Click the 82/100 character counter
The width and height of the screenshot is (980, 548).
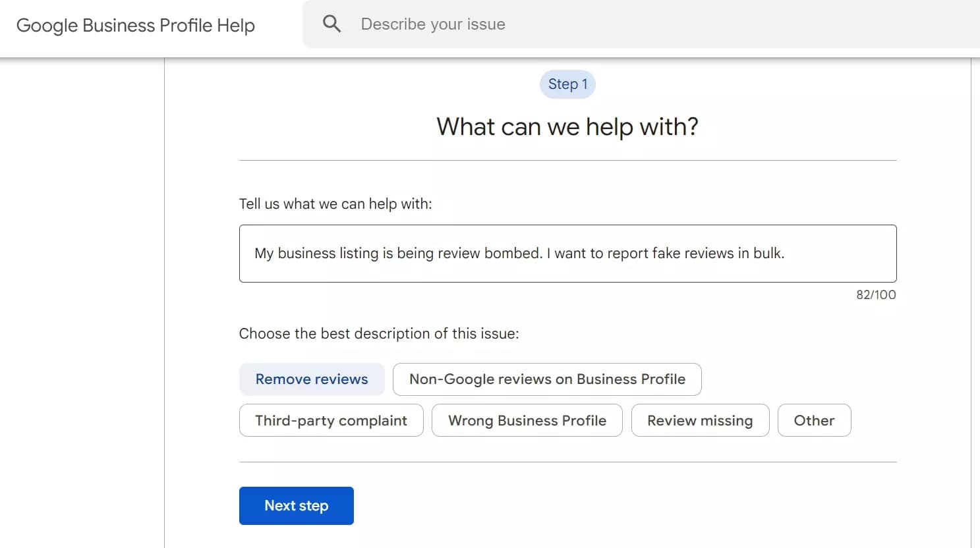click(876, 294)
